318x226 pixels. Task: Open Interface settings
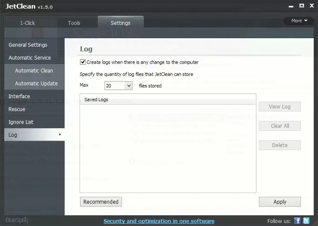click(34, 96)
